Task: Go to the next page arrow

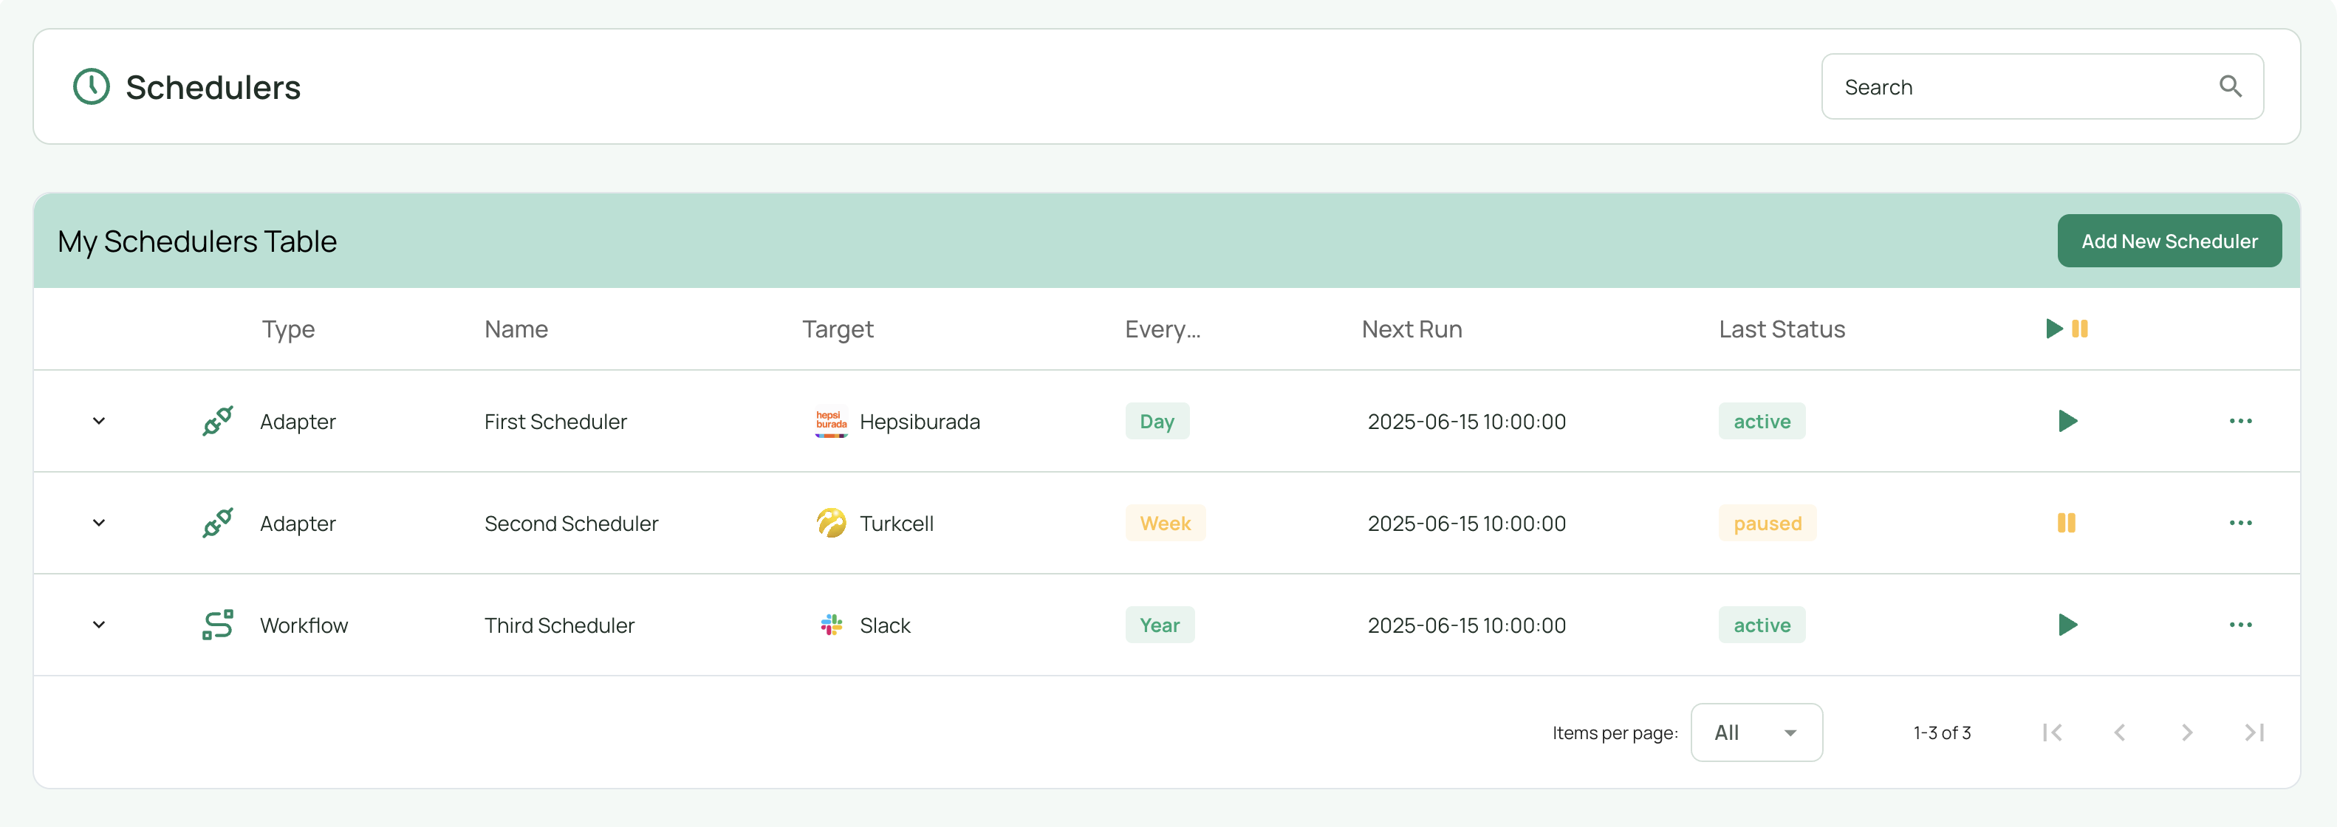Action: point(2186,732)
